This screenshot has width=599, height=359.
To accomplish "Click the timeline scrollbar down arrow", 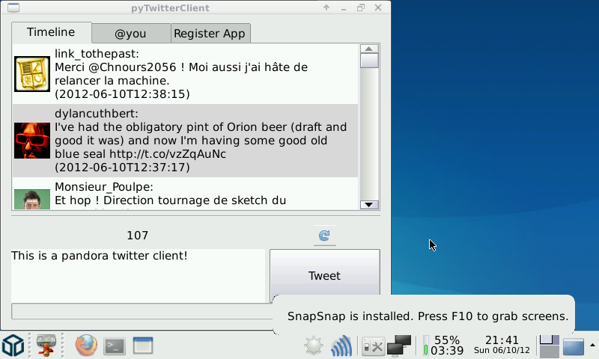I will coord(369,204).
